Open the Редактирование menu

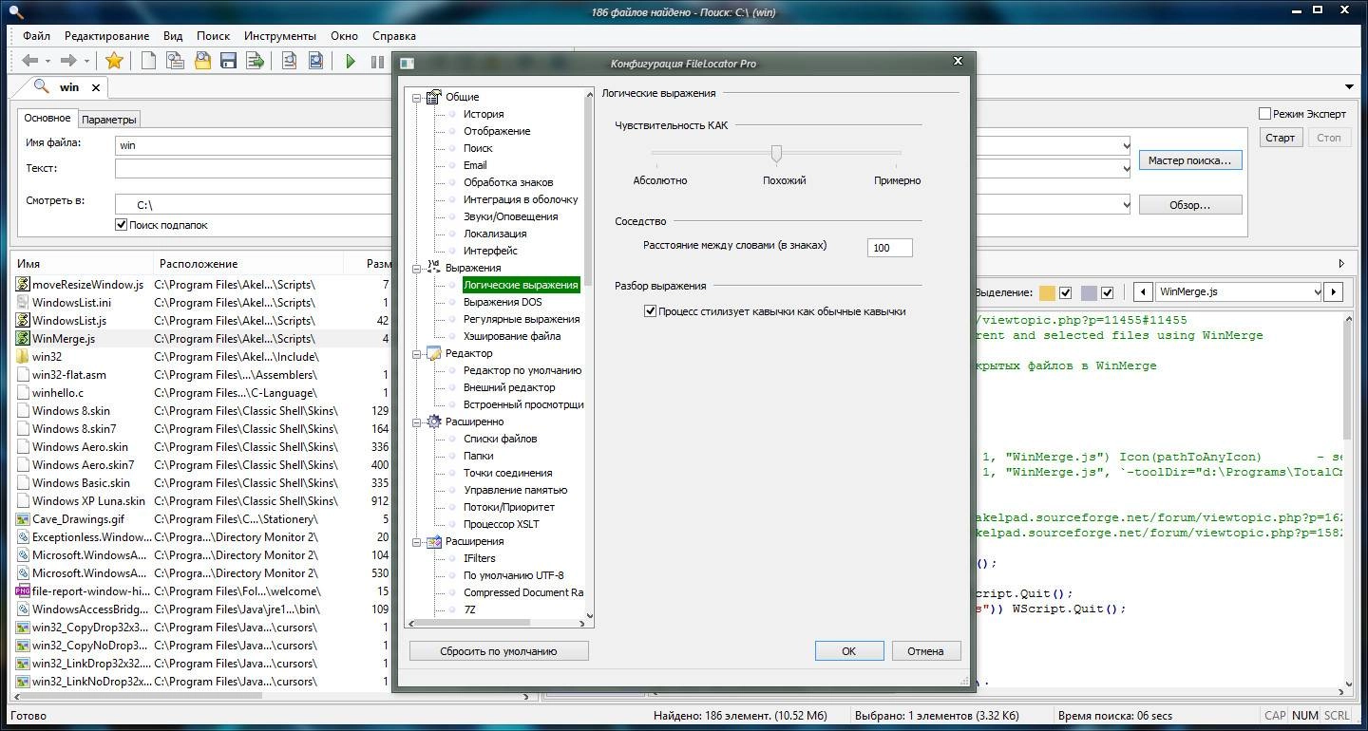(x=106, y=35)
